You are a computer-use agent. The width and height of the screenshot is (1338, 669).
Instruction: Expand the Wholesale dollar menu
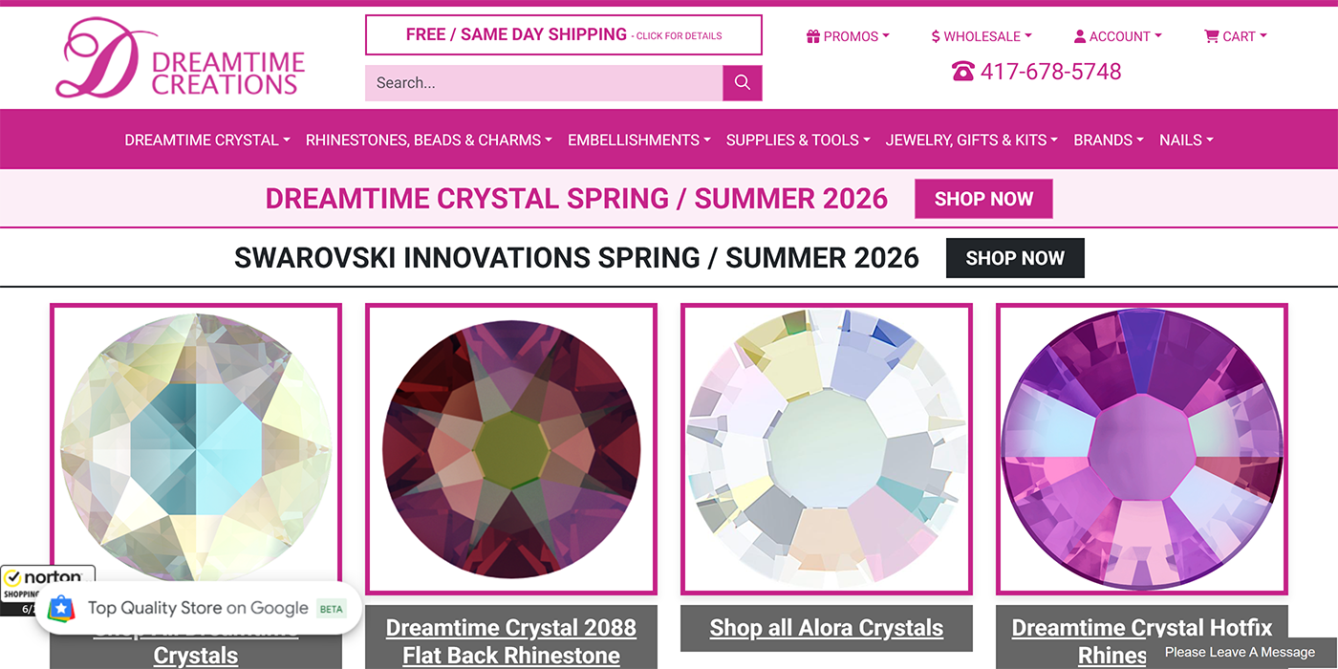tap(982, 36)
